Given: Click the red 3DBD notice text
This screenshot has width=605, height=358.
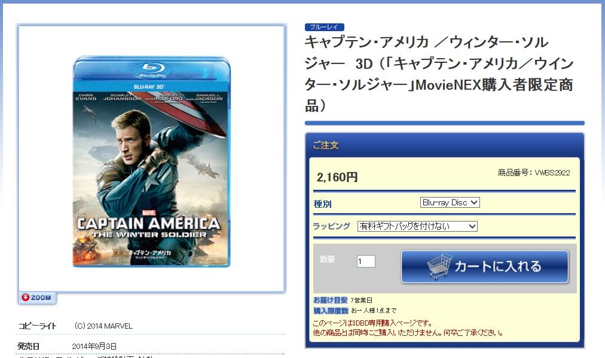Looking at the screenshot, I should pos(408,328).
